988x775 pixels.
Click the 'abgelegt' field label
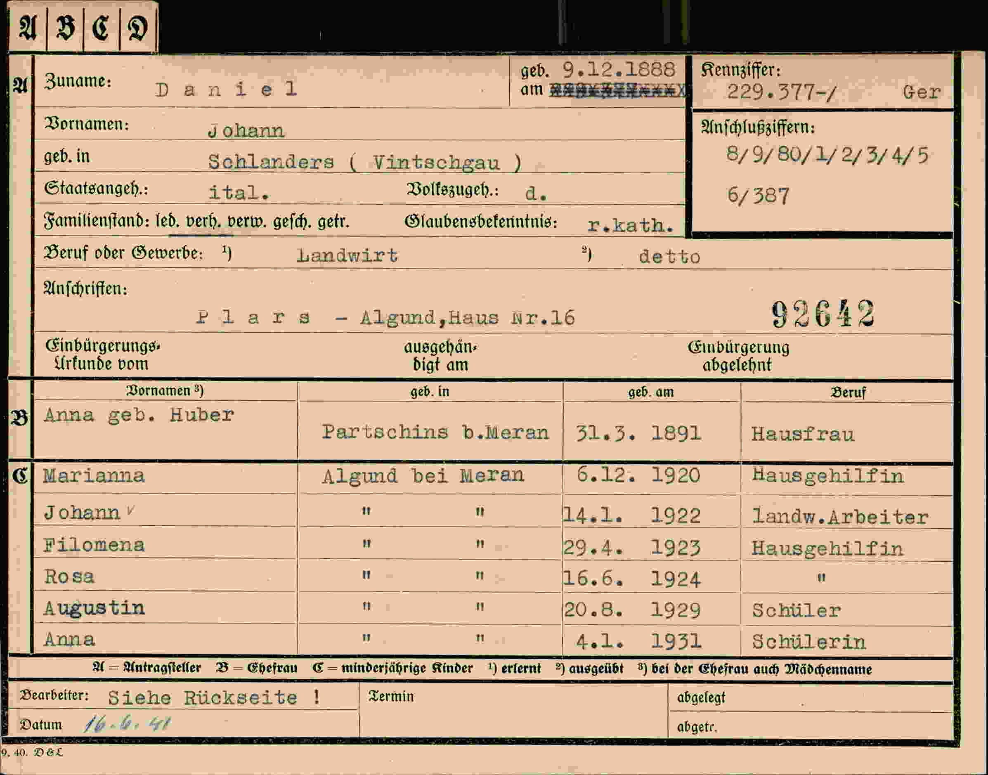click(x=701, y=698)
